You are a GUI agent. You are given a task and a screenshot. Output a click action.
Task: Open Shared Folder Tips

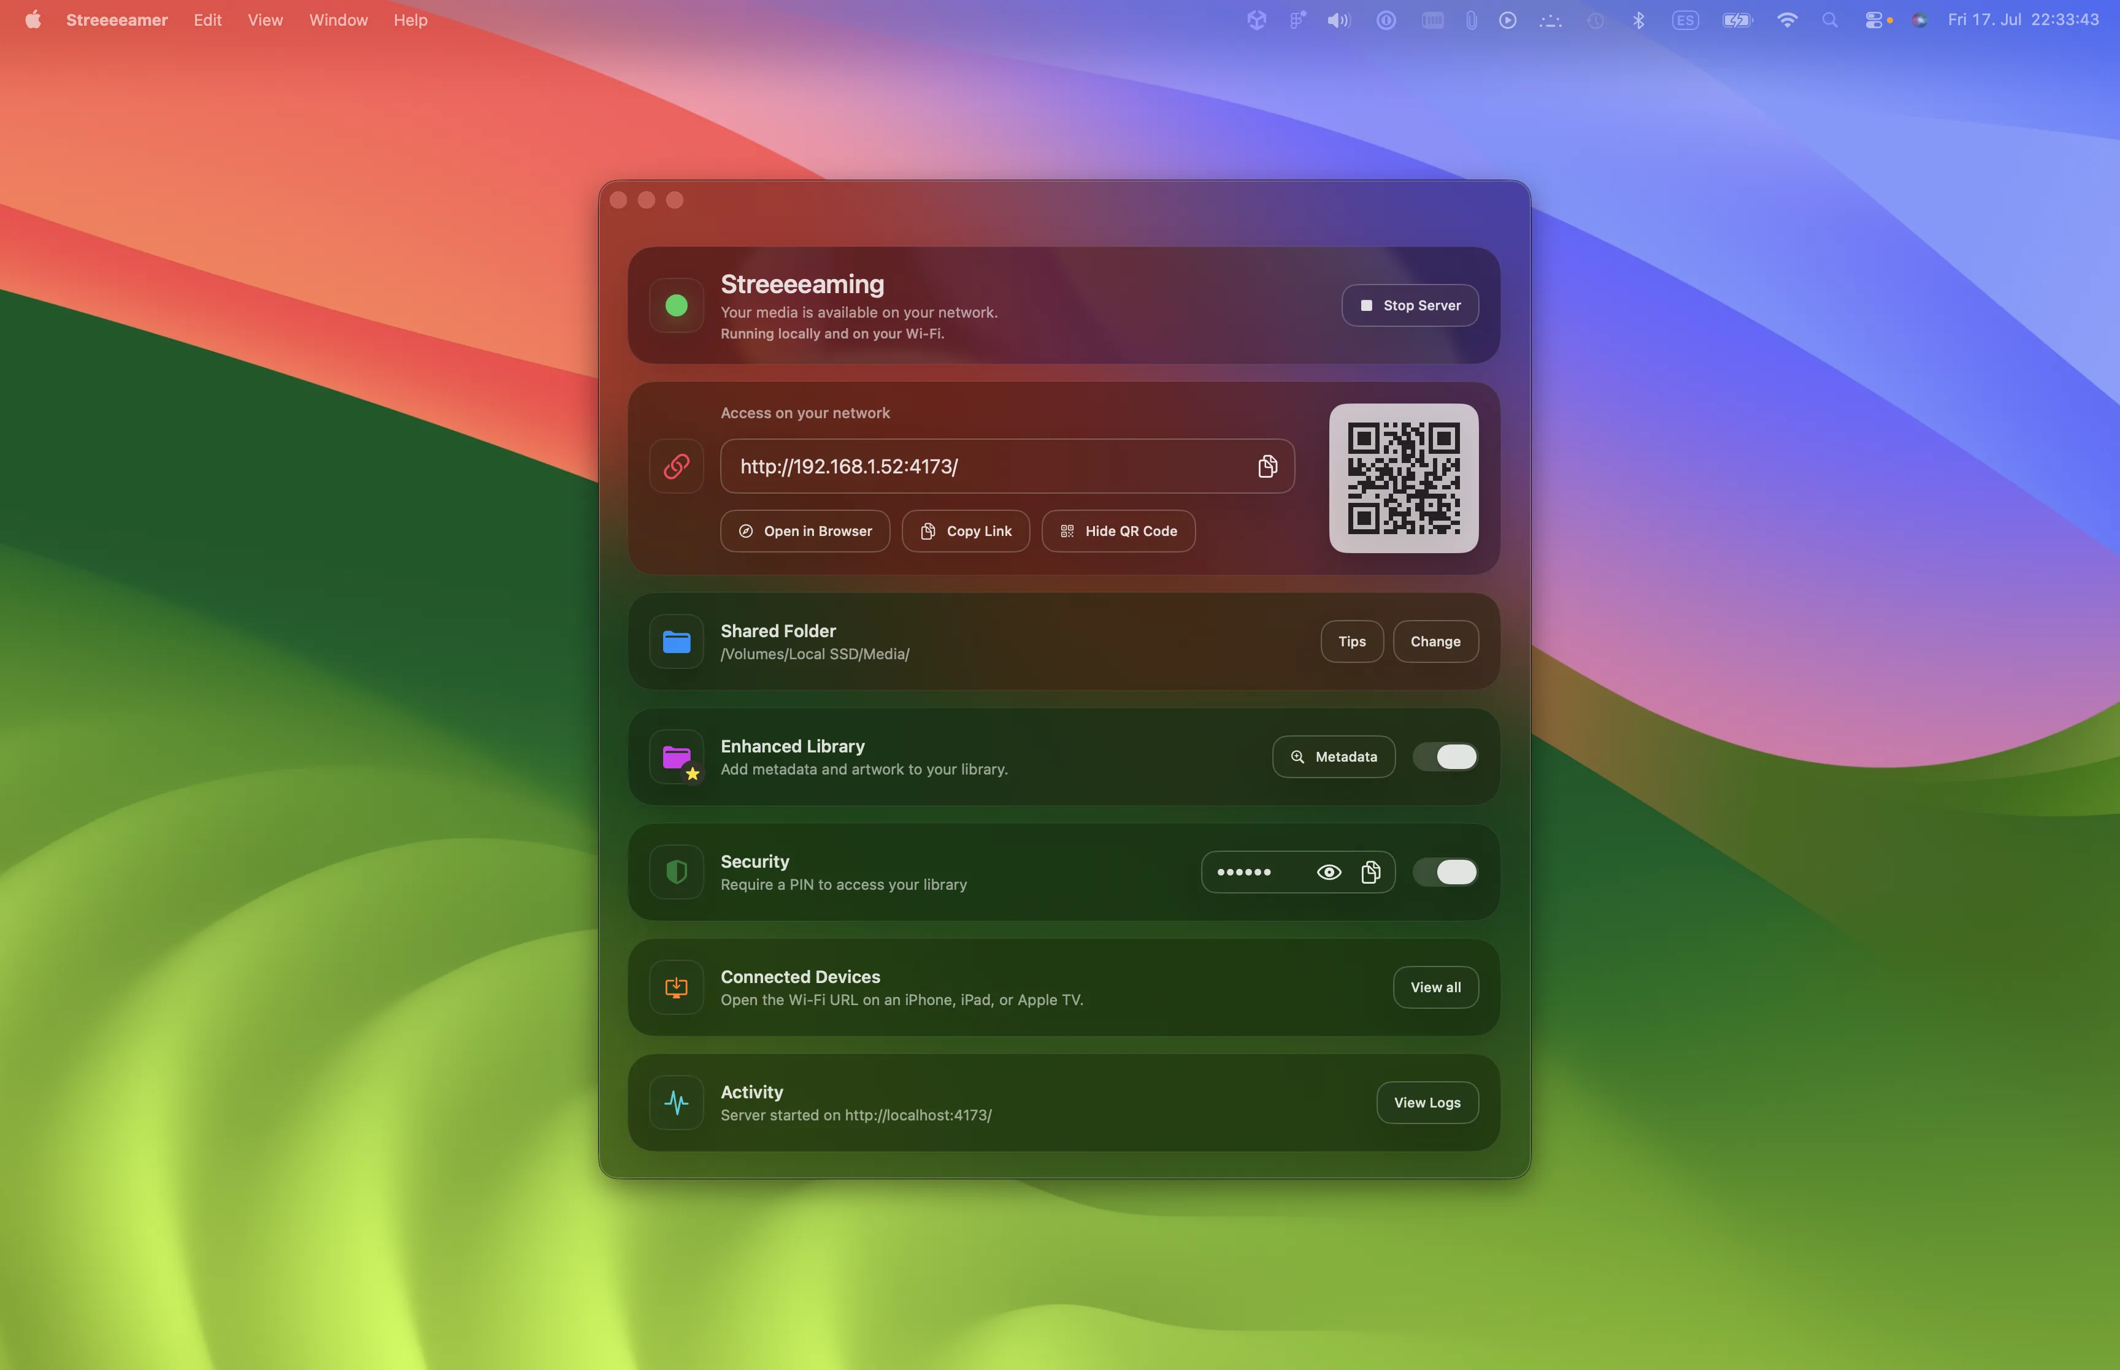click(x=1351, y=641)
